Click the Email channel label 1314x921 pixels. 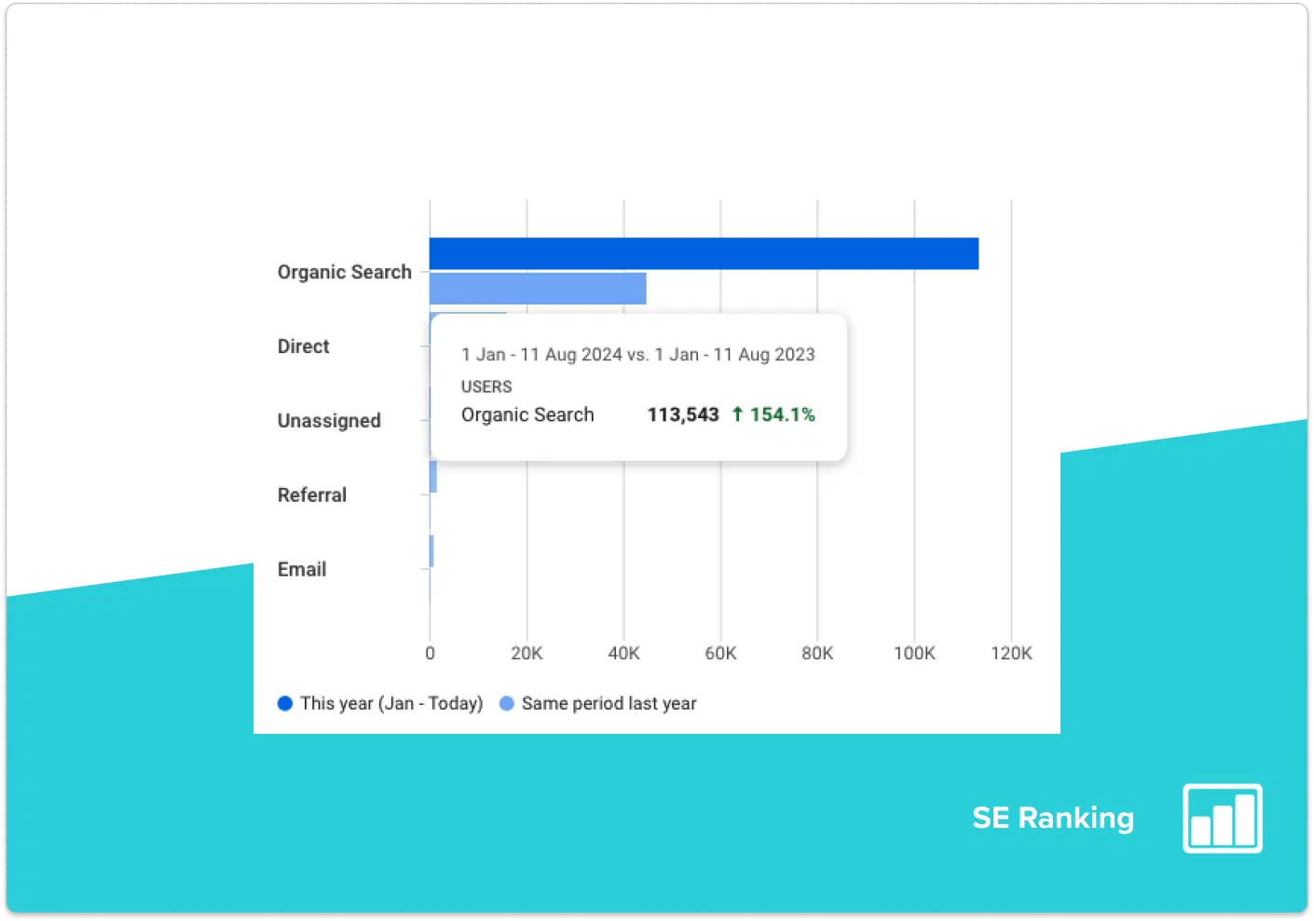[302, 570]
